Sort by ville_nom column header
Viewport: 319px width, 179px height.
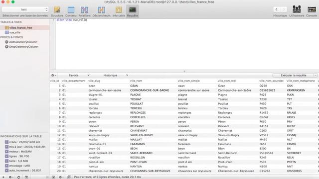[x=136, y=81]
